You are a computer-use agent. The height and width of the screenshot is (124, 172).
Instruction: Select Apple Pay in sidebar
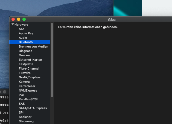[26, 33]
